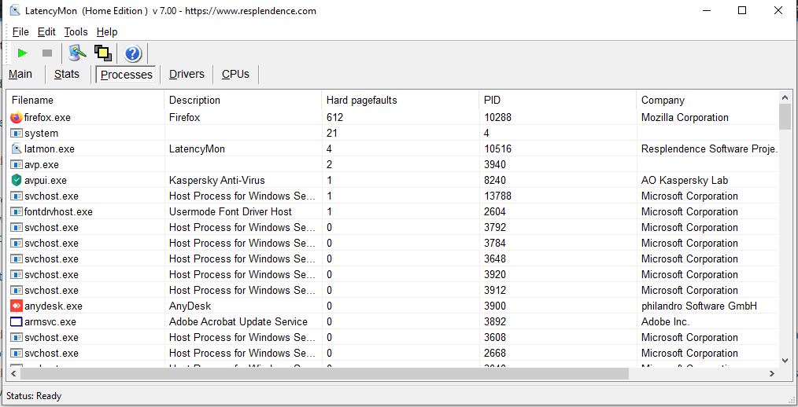This screenshot has height=407, width=798.
Task: Sort by Hard pagefaults column header
Action: 401,100
